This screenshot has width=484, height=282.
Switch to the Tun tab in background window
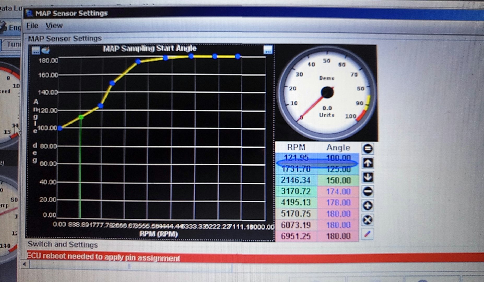tap(13, 44)
